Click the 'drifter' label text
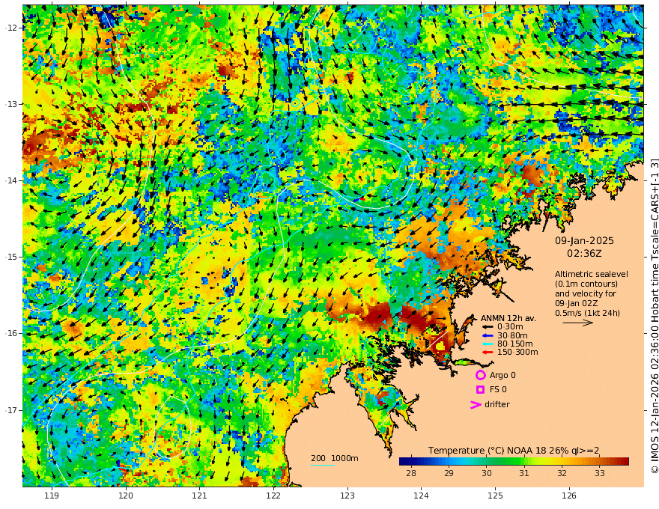This screenshot has width=659, height=509. tap(497, 404)
